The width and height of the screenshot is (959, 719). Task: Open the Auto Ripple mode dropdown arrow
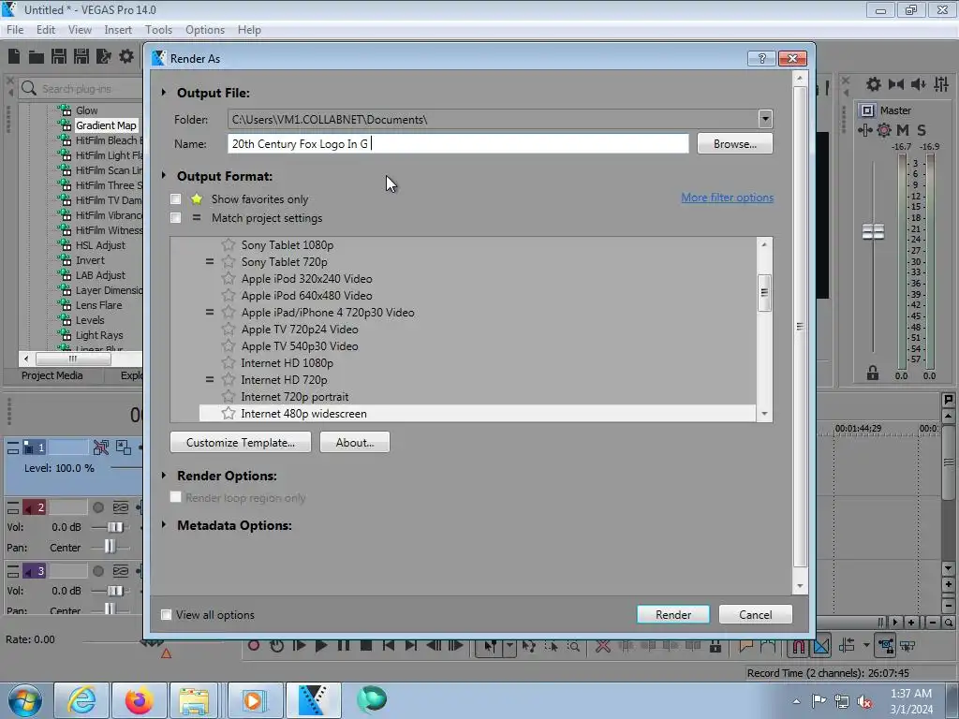(866, 646)
